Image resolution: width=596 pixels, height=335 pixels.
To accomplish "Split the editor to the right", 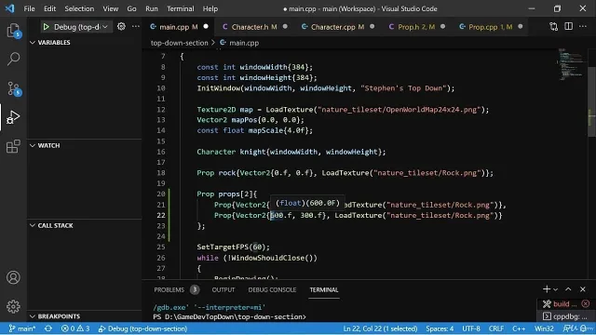I will [x=569, y=26].
